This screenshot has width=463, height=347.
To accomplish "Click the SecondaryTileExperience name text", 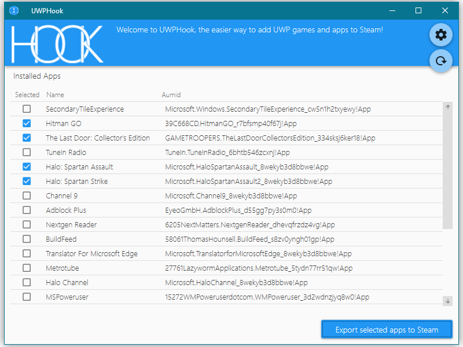I will tap(84, 109).
